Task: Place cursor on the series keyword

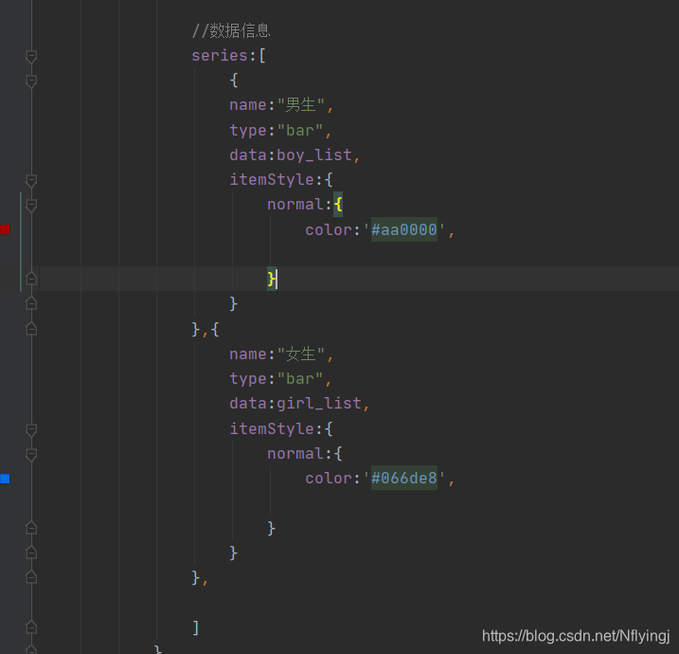Action: (x=220, y=56)
